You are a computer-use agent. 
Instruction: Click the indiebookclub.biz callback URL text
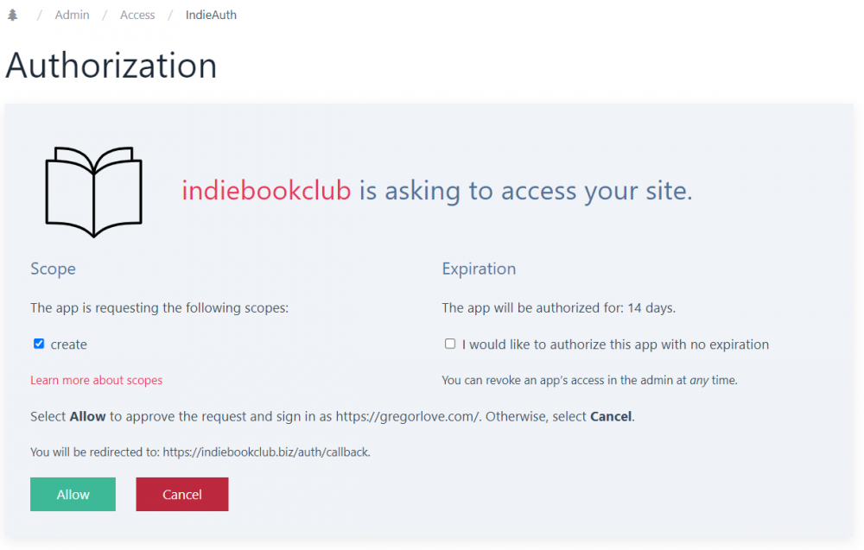[x=265, y=452]
